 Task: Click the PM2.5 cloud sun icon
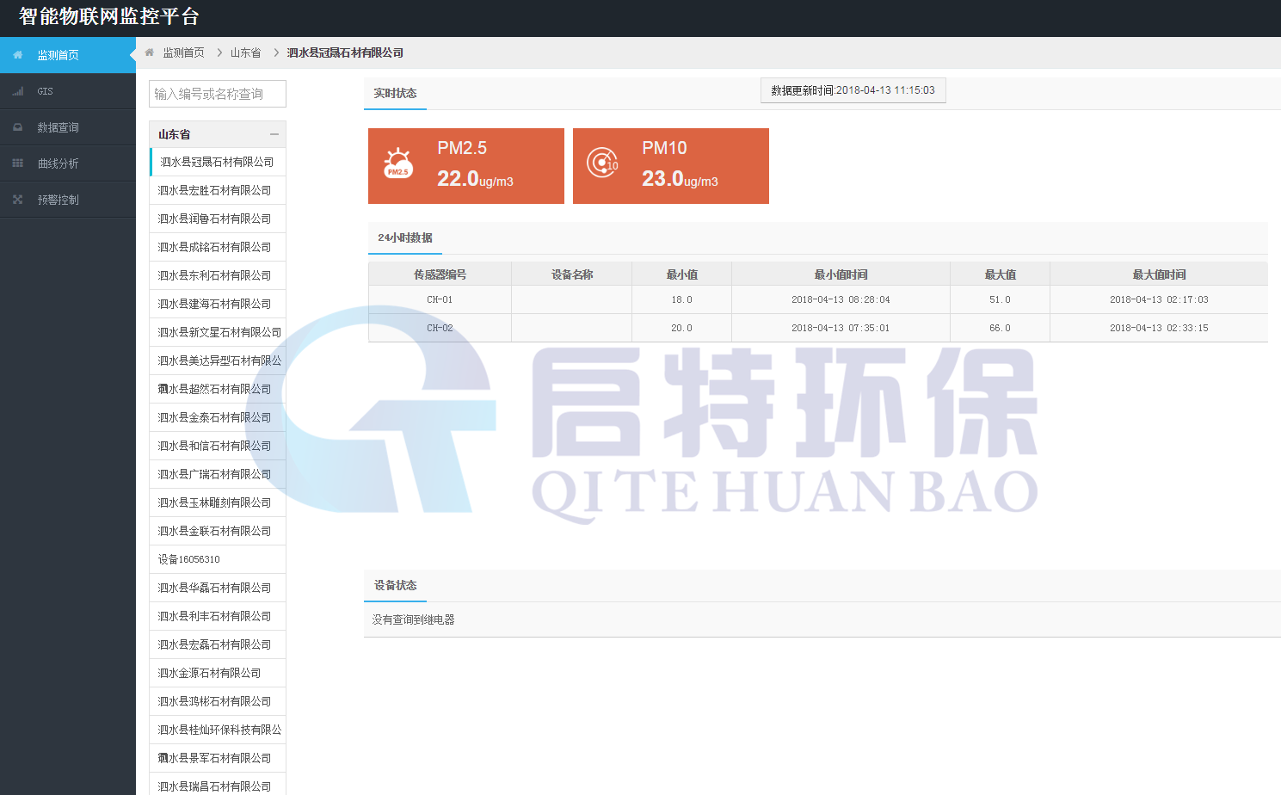pos(397,163)
